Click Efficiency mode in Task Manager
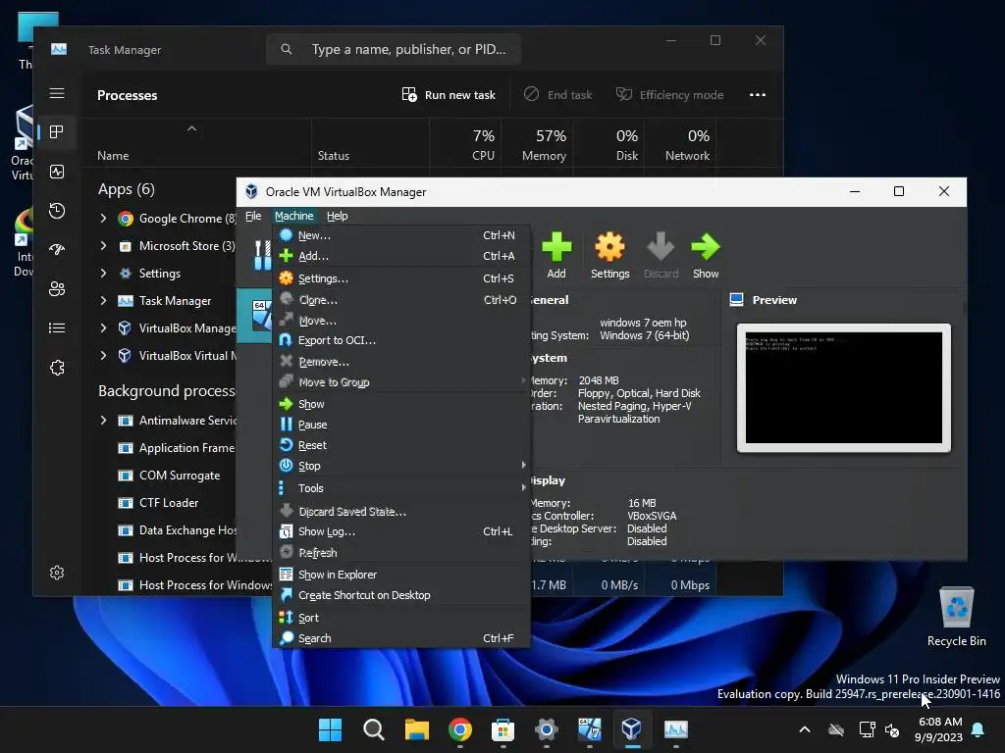 (x=669, y=95)
